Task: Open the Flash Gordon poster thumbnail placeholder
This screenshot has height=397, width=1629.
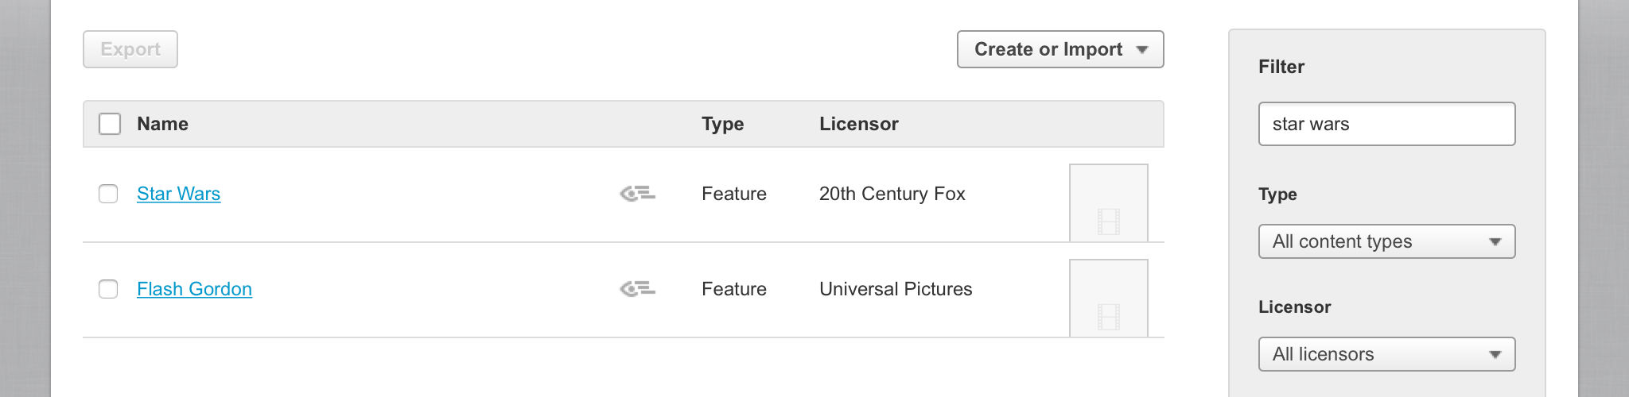Action: click(x=1108, y=298)
